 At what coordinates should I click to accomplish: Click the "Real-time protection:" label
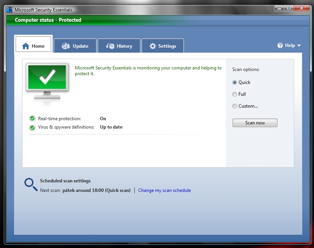60,119
